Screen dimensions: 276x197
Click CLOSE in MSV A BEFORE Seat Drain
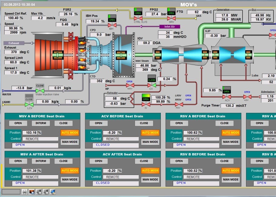tap(64, 123)
